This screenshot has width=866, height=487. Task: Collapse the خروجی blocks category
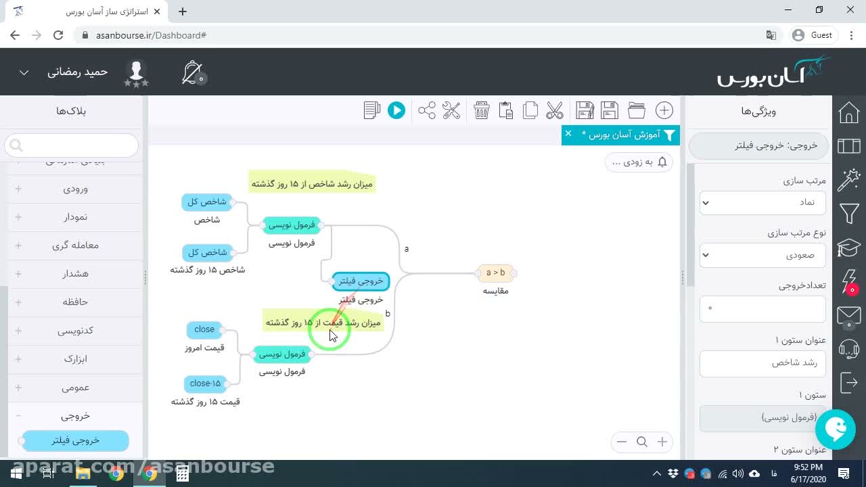75,416
